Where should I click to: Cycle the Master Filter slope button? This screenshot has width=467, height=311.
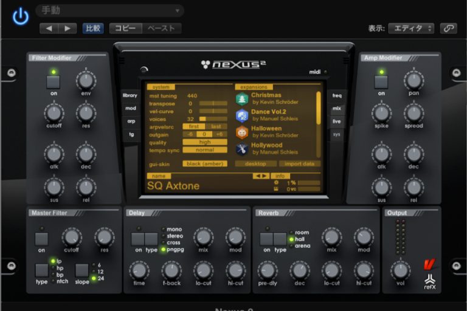[81, 270]
